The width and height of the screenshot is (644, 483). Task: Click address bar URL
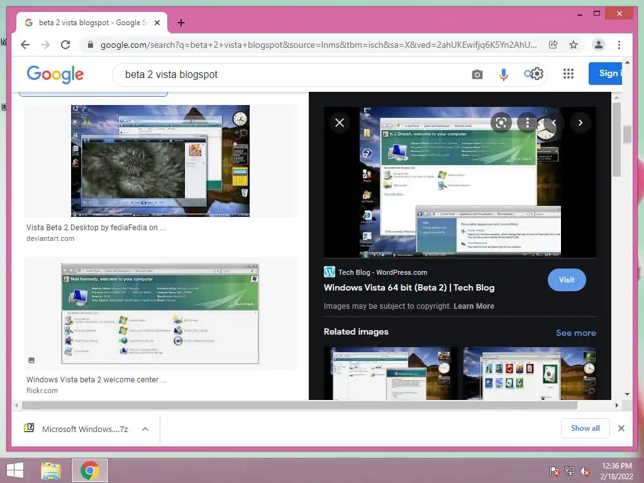[x=318, y=45]
